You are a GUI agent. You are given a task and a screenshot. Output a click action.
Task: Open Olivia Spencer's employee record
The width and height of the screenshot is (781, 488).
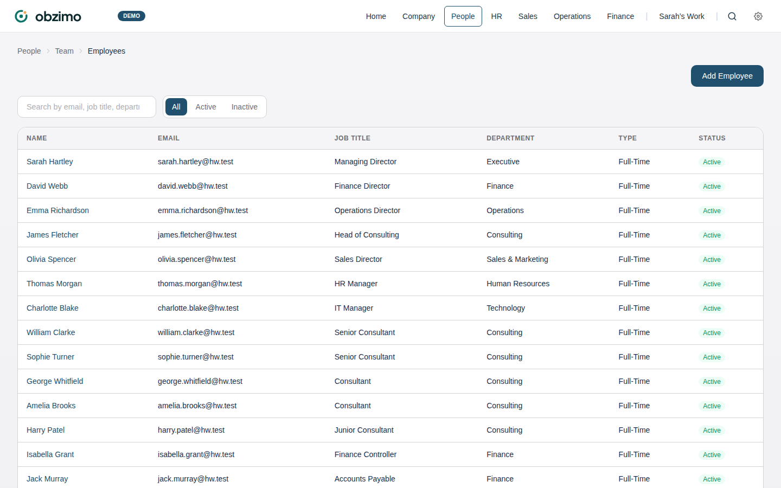pos(52,259)
